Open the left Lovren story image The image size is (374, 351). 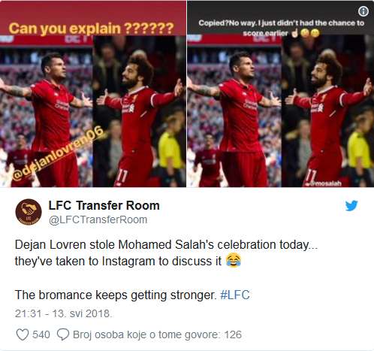point(93,94)
